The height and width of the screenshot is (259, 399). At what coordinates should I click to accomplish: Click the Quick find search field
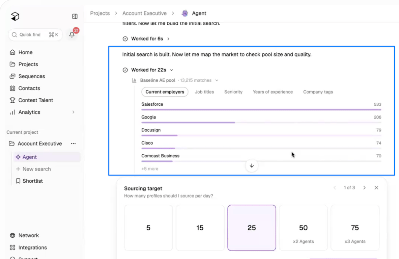click(x=35, y=35)
